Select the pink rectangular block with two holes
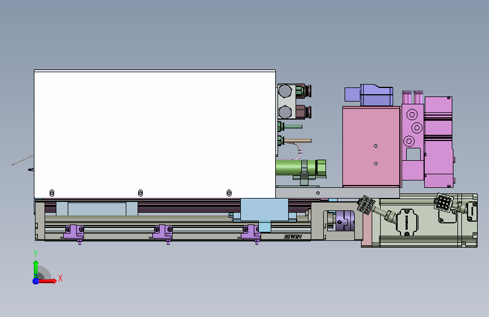Image resolution: width=489 pixels, height=317 pixels. 372,147
